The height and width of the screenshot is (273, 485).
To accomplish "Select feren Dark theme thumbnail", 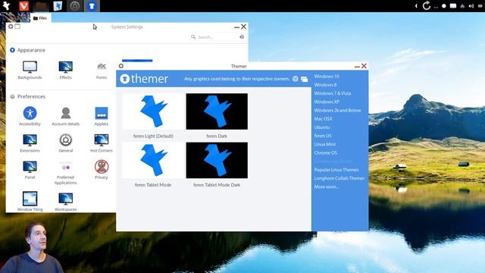I will (217, 111).
